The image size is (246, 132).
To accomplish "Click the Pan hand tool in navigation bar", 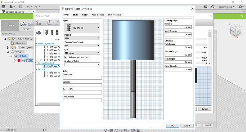I will pyautogui.click(x=116, y=130).
